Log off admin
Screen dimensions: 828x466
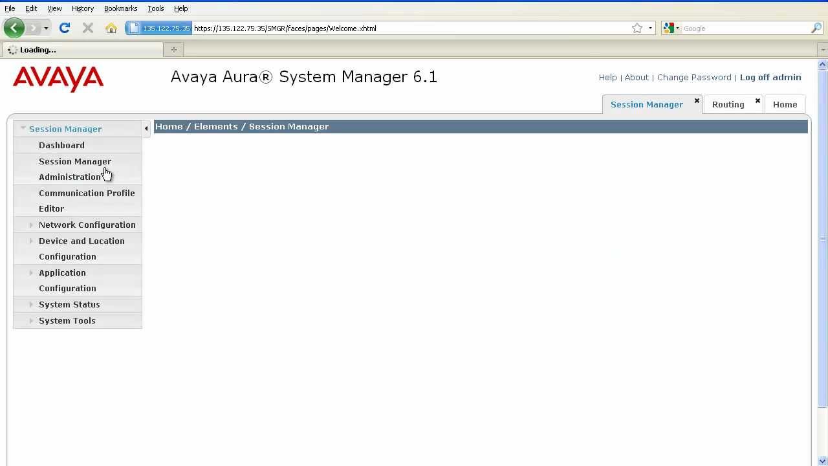coord(770,77)
